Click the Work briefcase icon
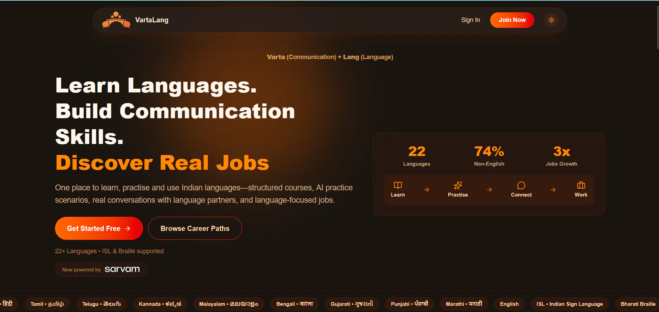 581,185
